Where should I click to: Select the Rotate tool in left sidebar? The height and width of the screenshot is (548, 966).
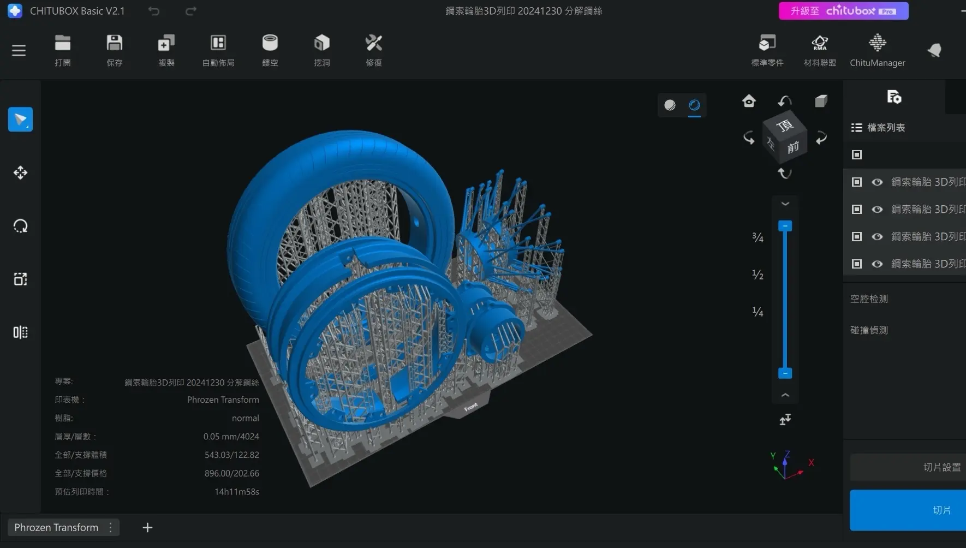pos(20,226)
